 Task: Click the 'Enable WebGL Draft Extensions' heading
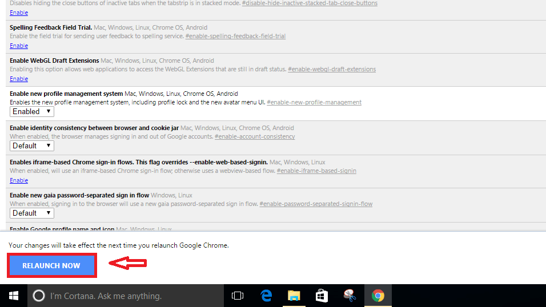pos(54,60)
